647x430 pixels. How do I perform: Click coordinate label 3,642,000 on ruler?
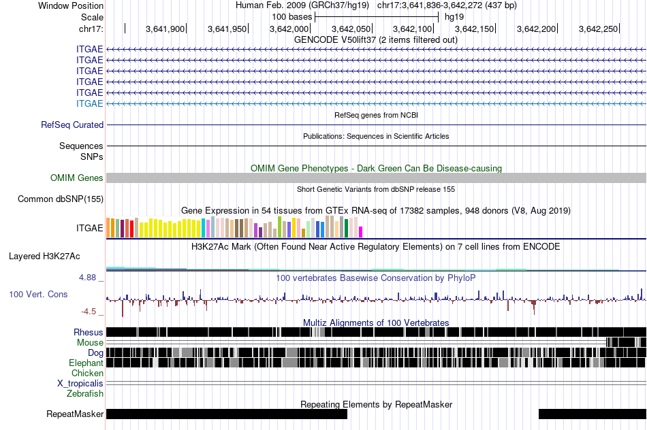point(289,29)
